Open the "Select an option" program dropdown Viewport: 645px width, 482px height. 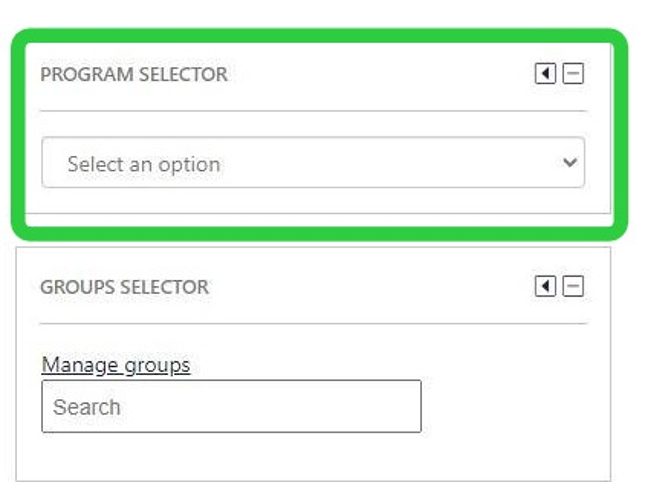(313, 163)
